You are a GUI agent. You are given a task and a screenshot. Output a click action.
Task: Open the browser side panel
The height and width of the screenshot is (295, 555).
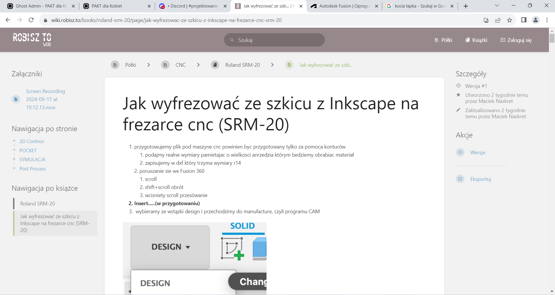pyautogui.click(x=524, y=20)
